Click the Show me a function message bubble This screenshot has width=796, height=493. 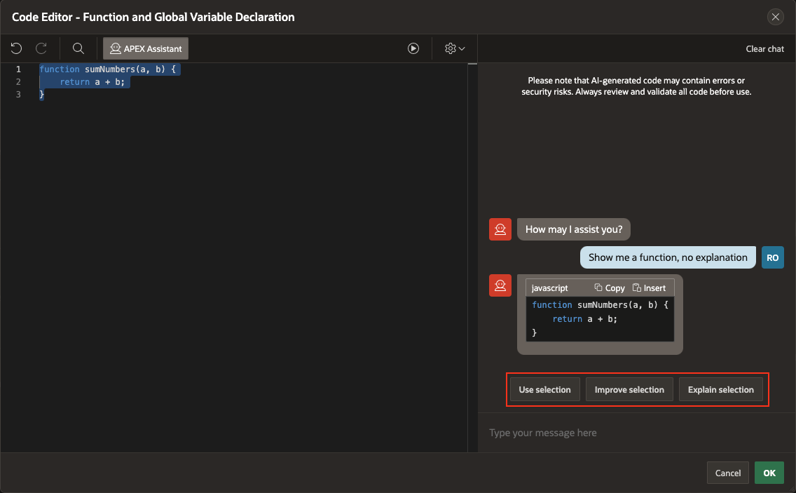pos(668,257)
